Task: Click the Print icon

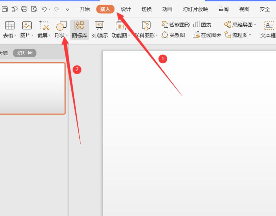Action: 24,9
